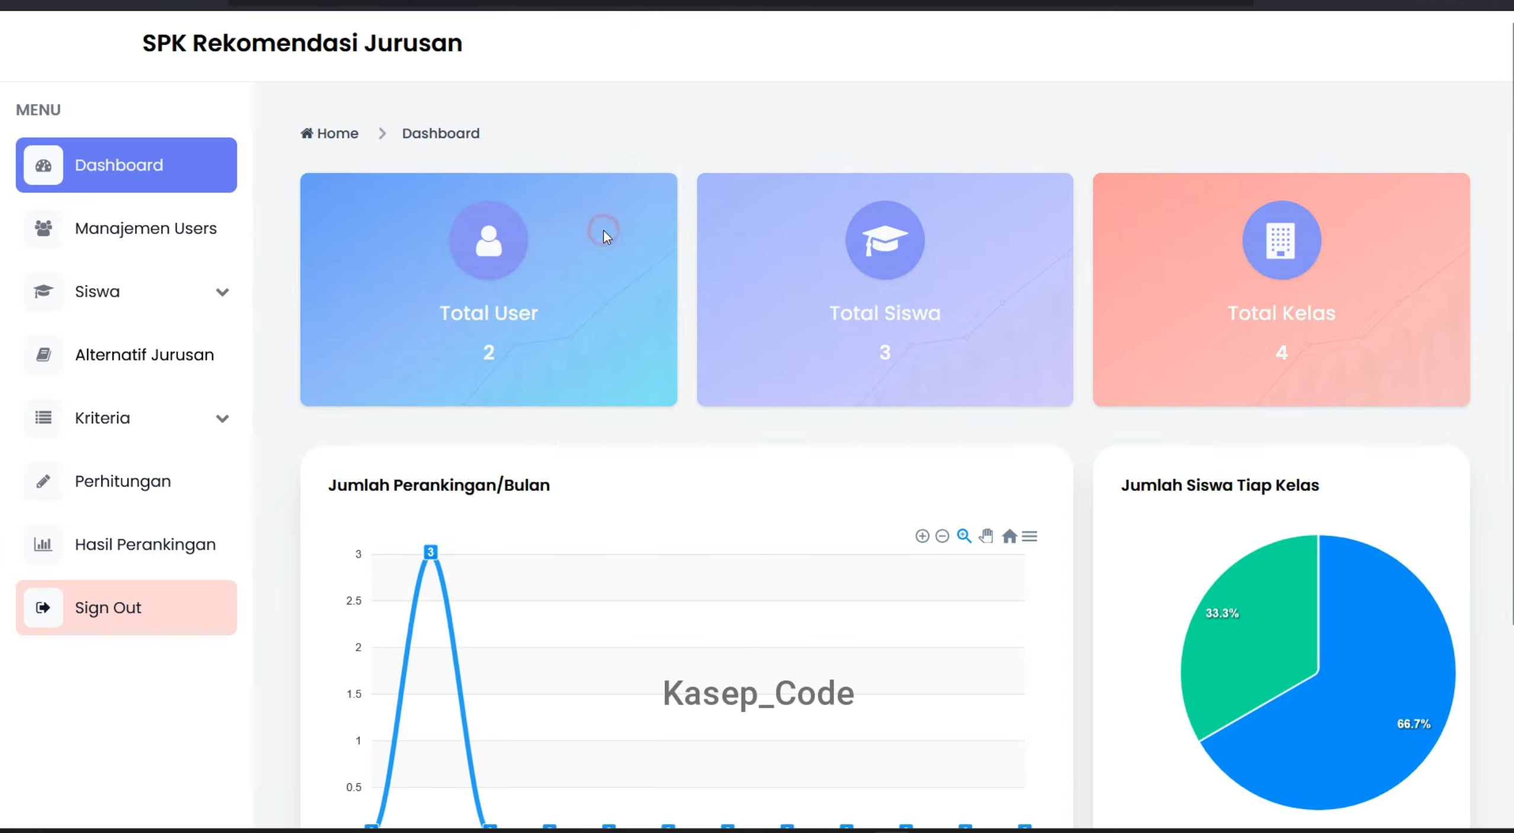
Task: Zoom in on the chart with plus icon
Action: pos(922,536)
